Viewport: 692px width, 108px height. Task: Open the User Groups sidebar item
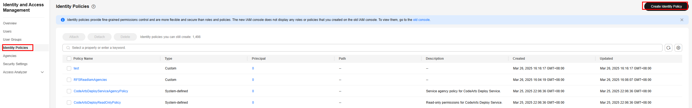point(12,40)
